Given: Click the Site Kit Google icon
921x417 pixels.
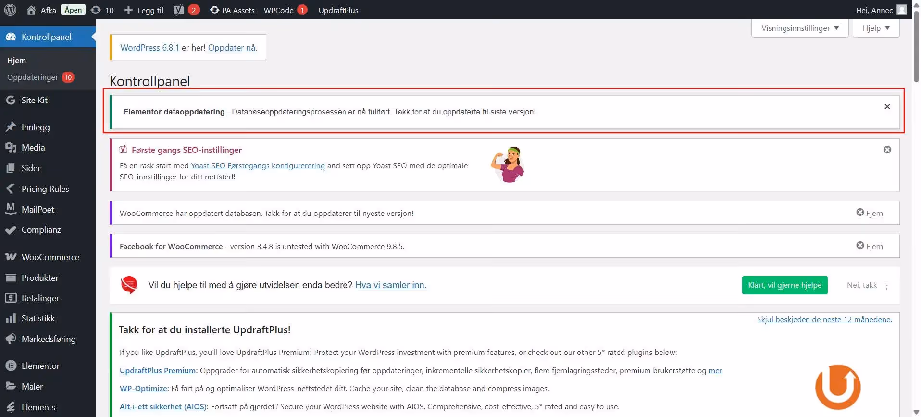Looking at the screenshot, I should 11,100.
